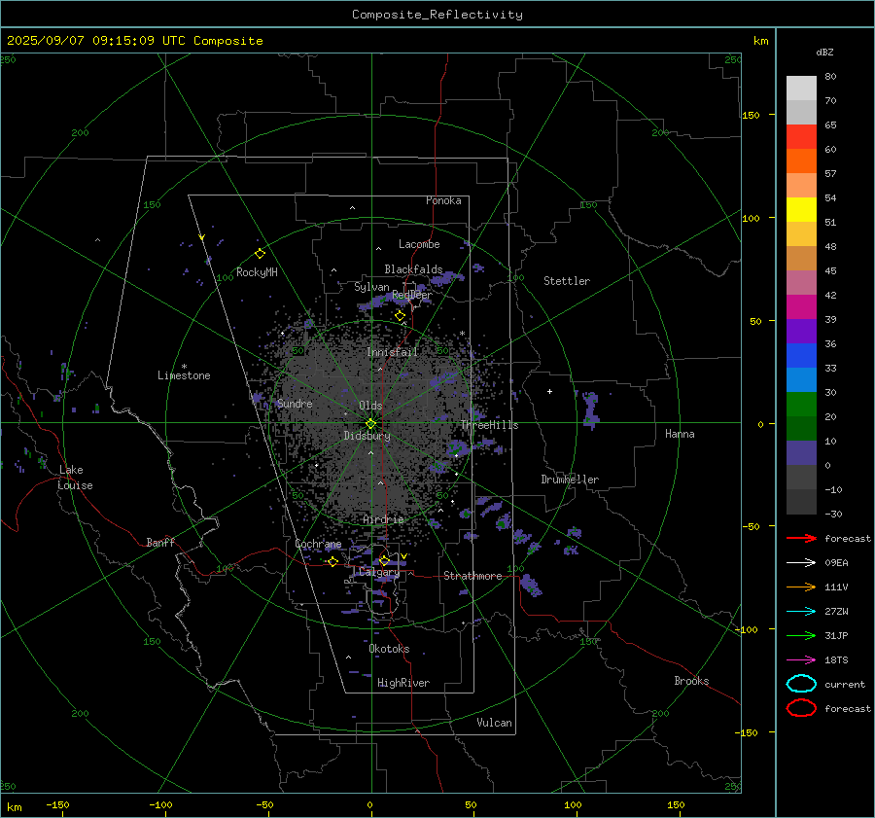Click the Vulcan city label
The height and width of the screenshot is (818, 875).
(x=495, y=723)
